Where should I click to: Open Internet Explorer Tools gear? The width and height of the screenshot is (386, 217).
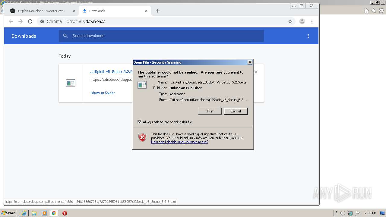[x=381, y=11]
